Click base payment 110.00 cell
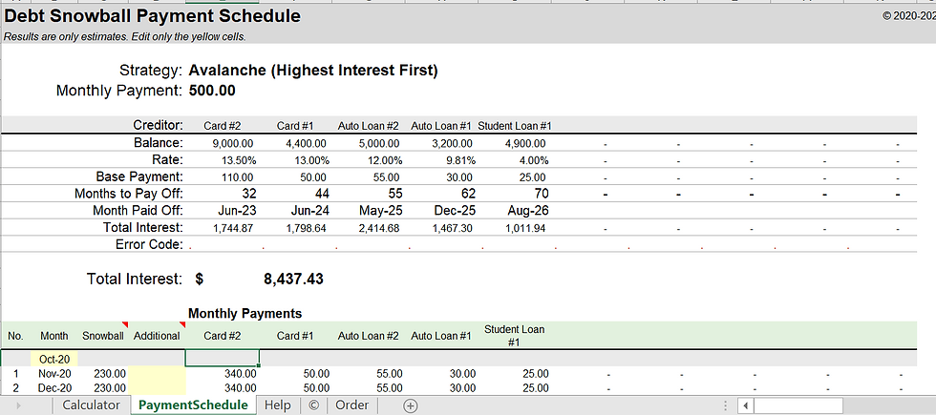Image resolution: width=936 pixels, height=415 pixels. point(238,177)
